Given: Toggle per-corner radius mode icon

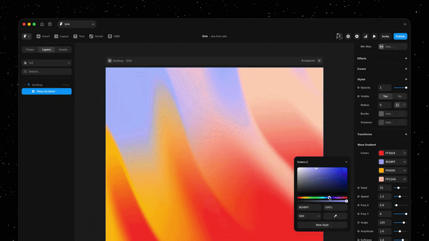Looking at the screenshot, I should 404,105.
